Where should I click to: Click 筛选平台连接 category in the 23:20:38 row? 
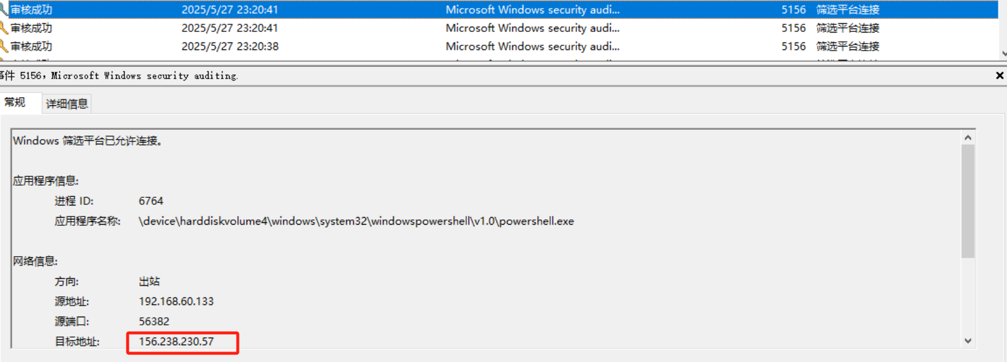(847, 47)
